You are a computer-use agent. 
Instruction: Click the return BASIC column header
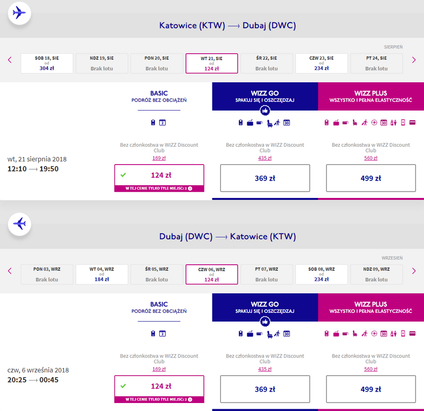(x=159, y=308)
